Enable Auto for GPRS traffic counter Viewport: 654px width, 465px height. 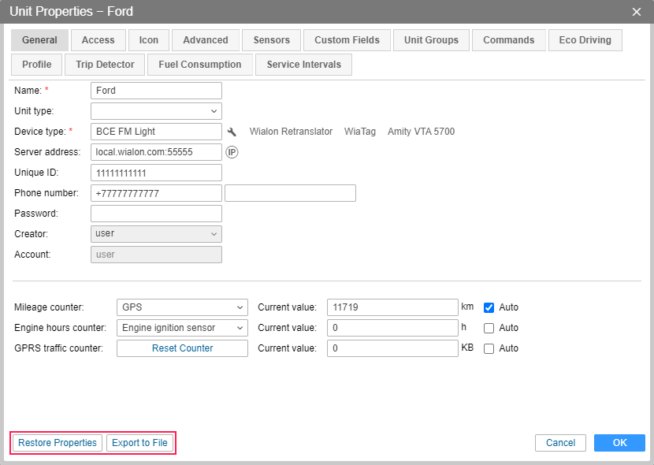tap(489, 348)
